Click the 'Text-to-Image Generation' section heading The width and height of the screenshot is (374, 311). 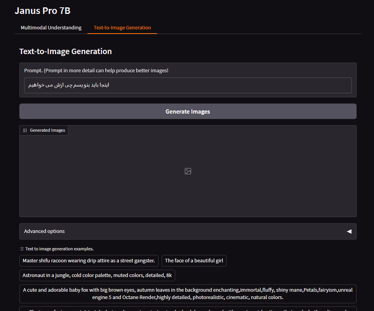[x=66, y=51]
